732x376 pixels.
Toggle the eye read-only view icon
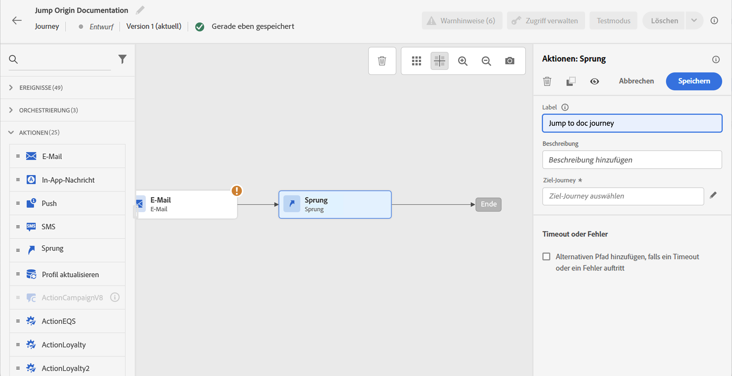pyautogui.click(x=594, y=81)
